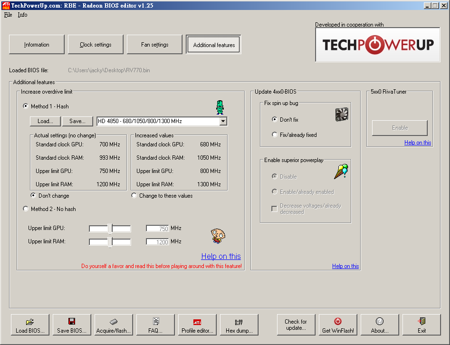The height and width of the screenshot is (345, 450).
Task: Click the Enable button in 5xx0 RivaTuner
Action: coord(400,128)
